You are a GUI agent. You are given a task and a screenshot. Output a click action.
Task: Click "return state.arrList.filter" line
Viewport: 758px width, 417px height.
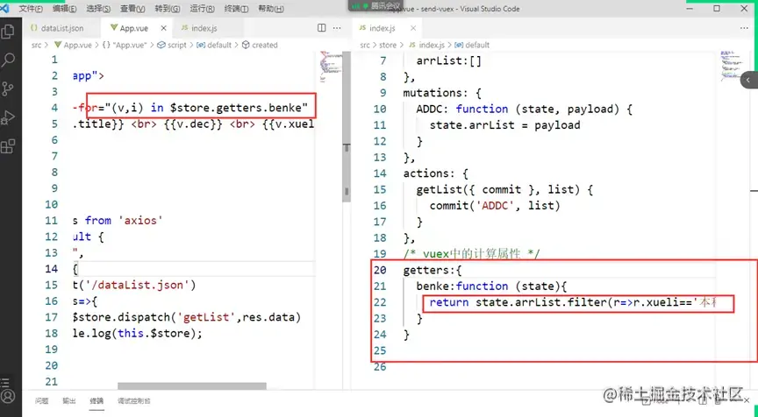(573, 302)
